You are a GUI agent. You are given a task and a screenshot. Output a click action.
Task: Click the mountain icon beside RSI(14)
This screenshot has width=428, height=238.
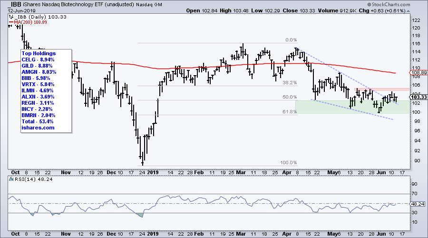click(x=11, y=179)
